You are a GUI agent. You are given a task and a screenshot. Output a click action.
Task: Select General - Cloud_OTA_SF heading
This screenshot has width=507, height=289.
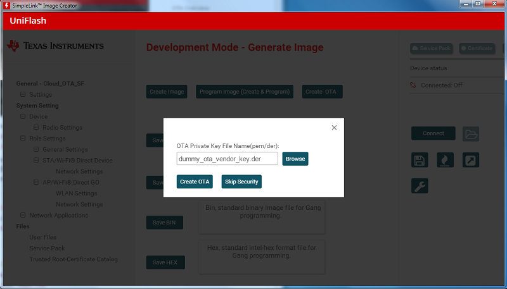point(50,83)
